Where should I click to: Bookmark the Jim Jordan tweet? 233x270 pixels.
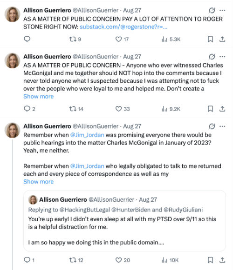(210, 260)
